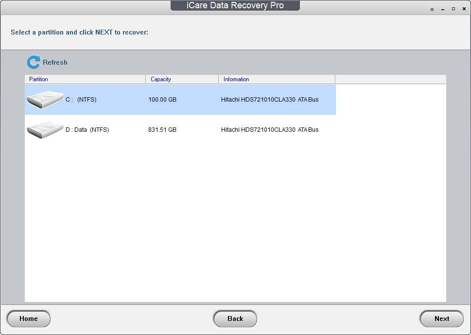Close the iCare Data Recovery Pro window
The width and height of the screenshot is (471, 335).
point(464,9)
